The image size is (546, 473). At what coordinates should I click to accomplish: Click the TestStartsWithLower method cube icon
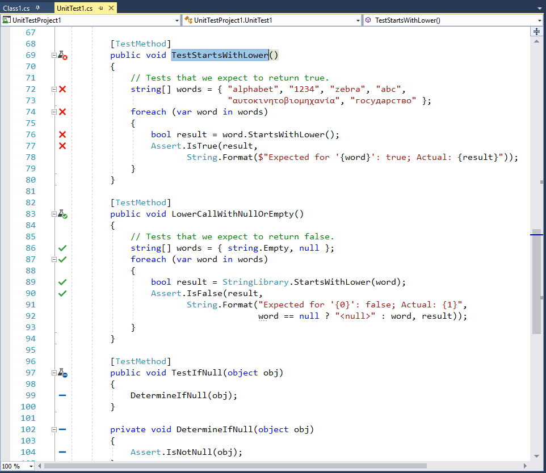click(x=368, y=20)
